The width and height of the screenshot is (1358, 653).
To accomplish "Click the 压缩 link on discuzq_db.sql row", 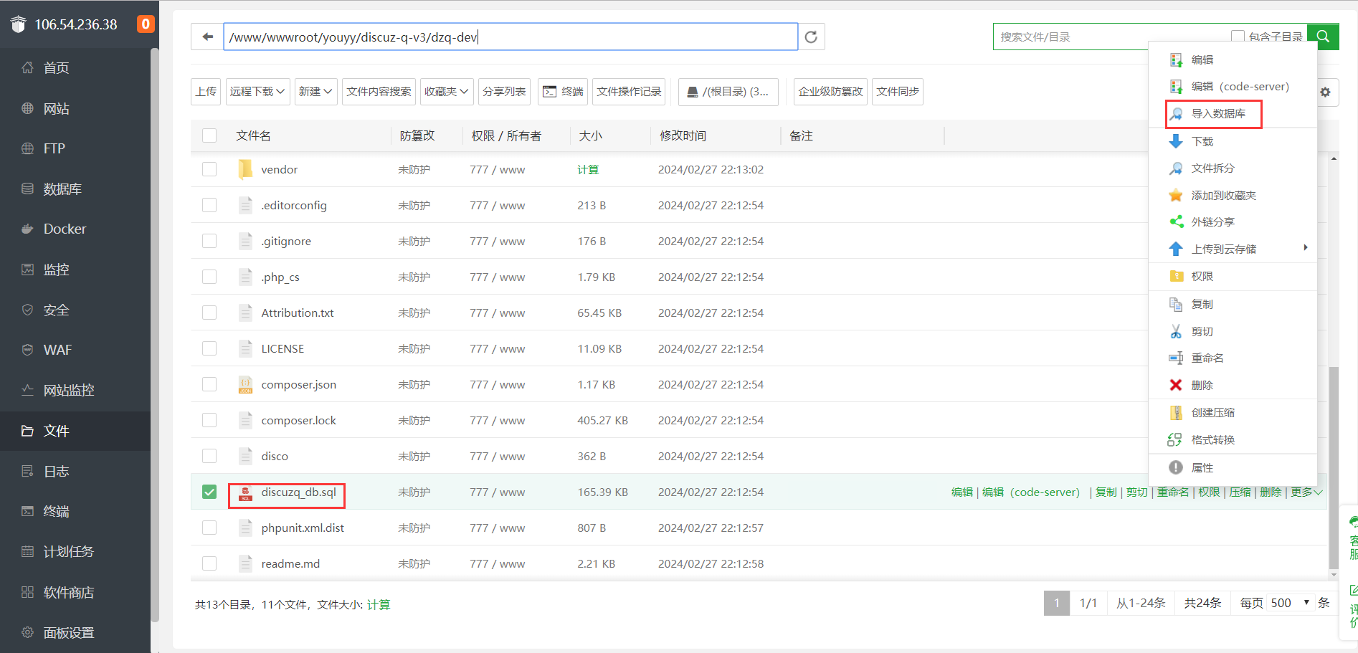I will (1240, 492).
